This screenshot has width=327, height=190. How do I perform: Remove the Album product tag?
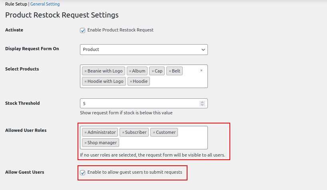130,71
